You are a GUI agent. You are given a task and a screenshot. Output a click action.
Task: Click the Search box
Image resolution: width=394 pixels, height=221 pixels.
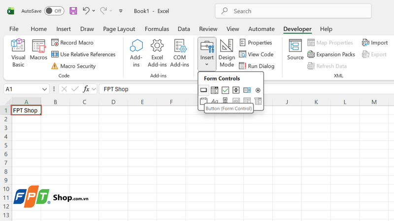[x=293, y=11]
